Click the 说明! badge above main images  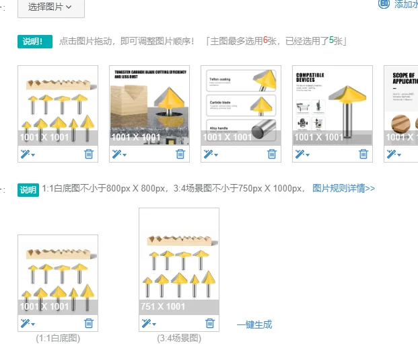(35, 42)
